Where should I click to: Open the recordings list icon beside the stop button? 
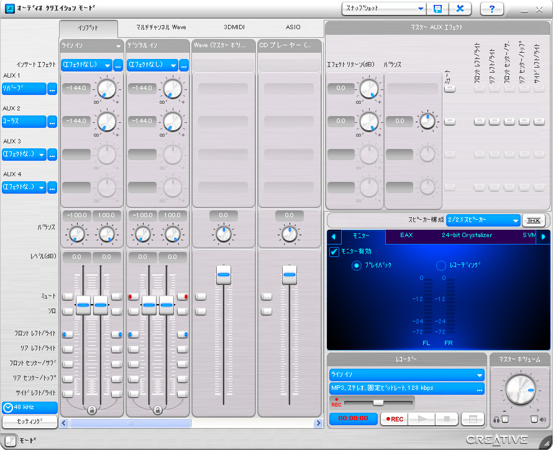click(x=472, y=419)
